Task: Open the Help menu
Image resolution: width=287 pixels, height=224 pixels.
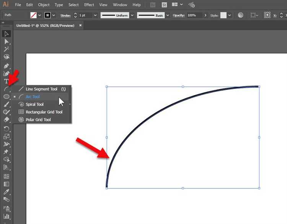Action: [137, 5]
